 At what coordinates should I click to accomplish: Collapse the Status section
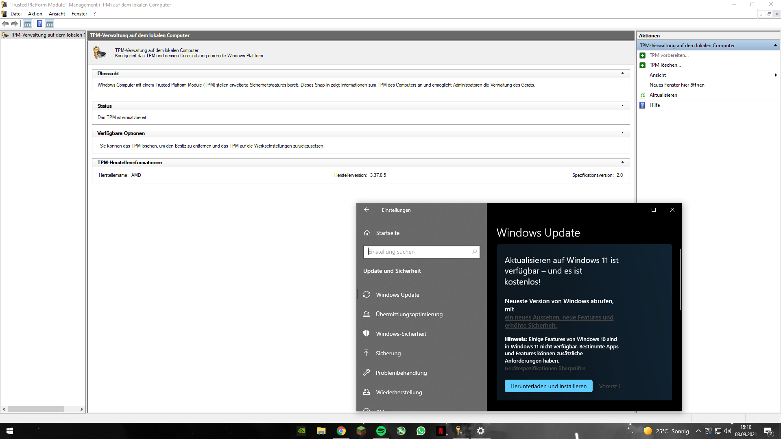[622, 106]
